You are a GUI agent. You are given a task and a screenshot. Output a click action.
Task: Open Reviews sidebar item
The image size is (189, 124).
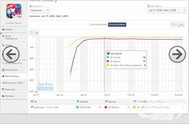[x=14, y=96]
